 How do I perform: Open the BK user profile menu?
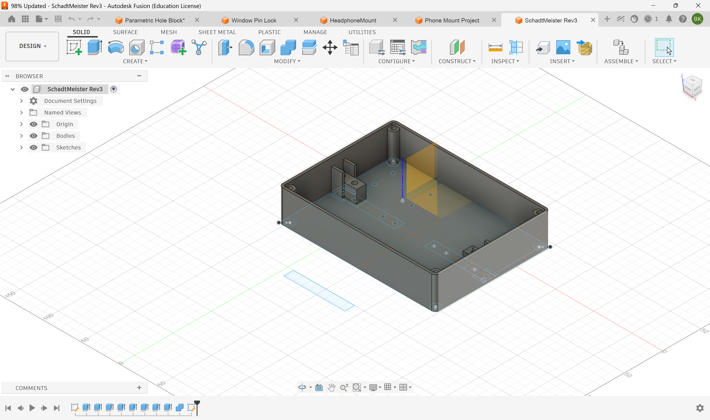[x=698, y=19]
